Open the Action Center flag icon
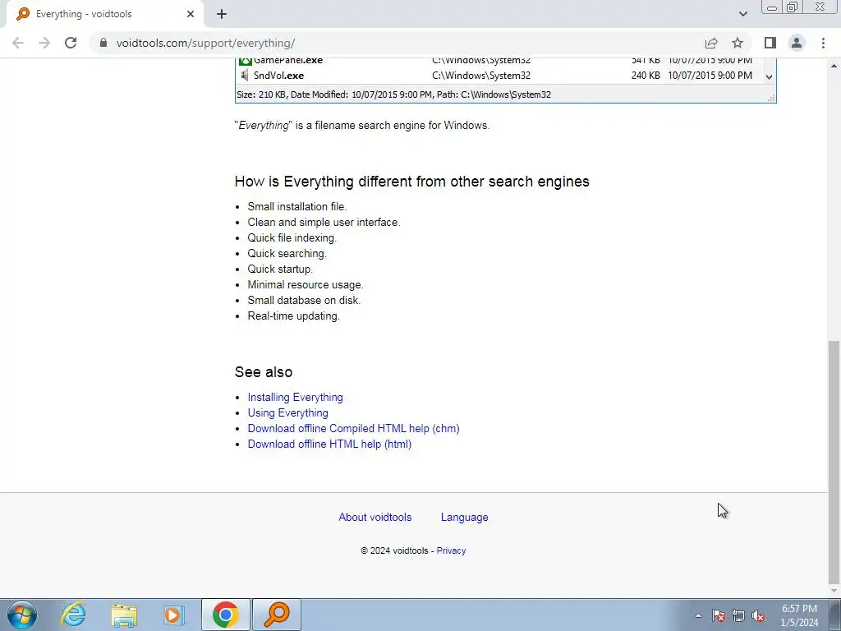Image resolution: width=841 pixels, height=631 pixels. pyautogui.click(x=719, y=616)
